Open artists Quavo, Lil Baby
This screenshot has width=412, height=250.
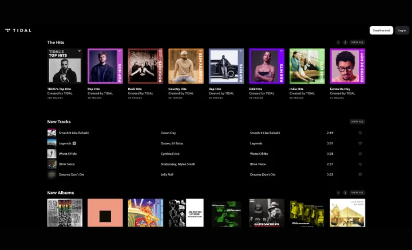coord(172,143)
